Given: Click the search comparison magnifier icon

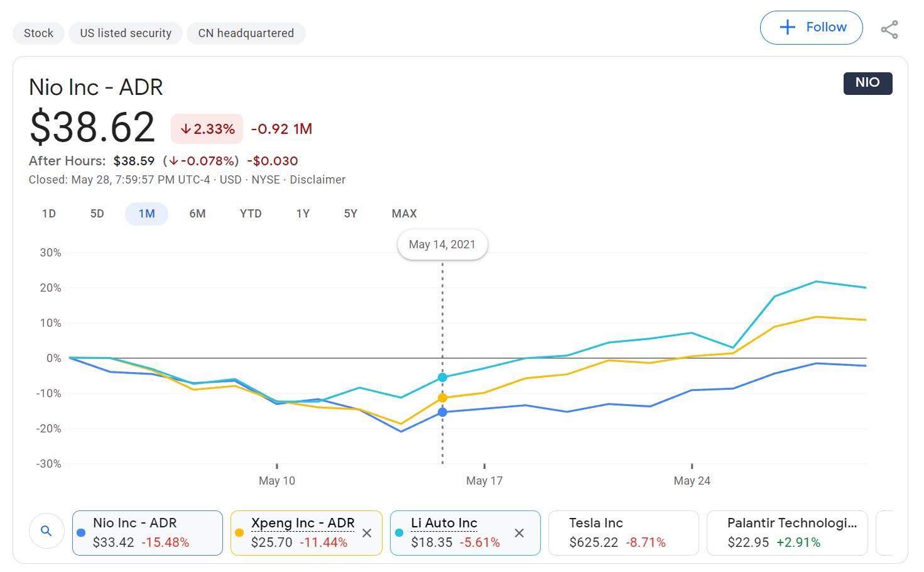Looking at the screenshot, I should [46, 531].
